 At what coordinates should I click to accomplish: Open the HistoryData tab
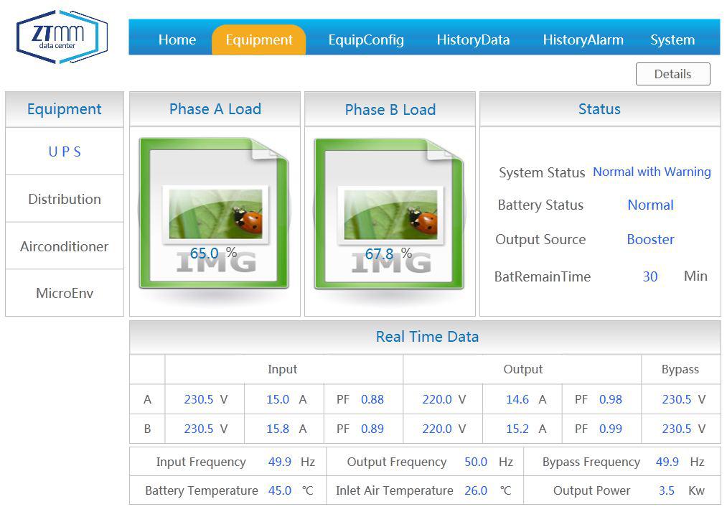[473, 40]
